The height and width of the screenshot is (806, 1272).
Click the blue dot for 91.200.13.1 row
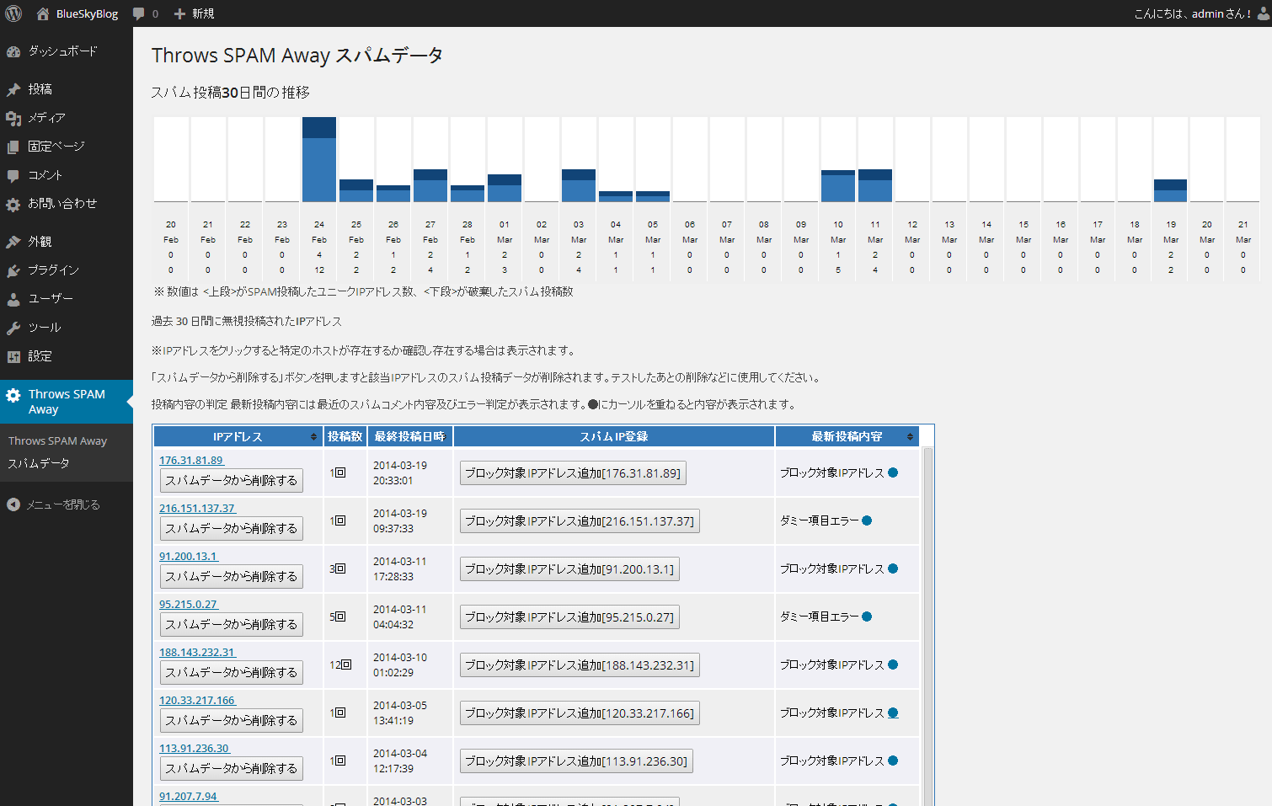tap(893, 568)
